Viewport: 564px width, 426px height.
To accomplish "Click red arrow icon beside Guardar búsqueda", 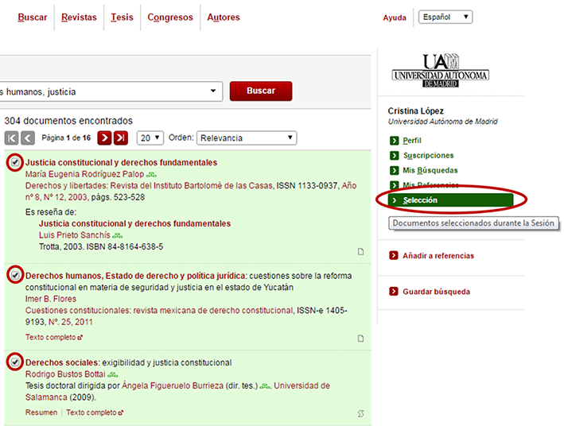I will tap(394, 292).
